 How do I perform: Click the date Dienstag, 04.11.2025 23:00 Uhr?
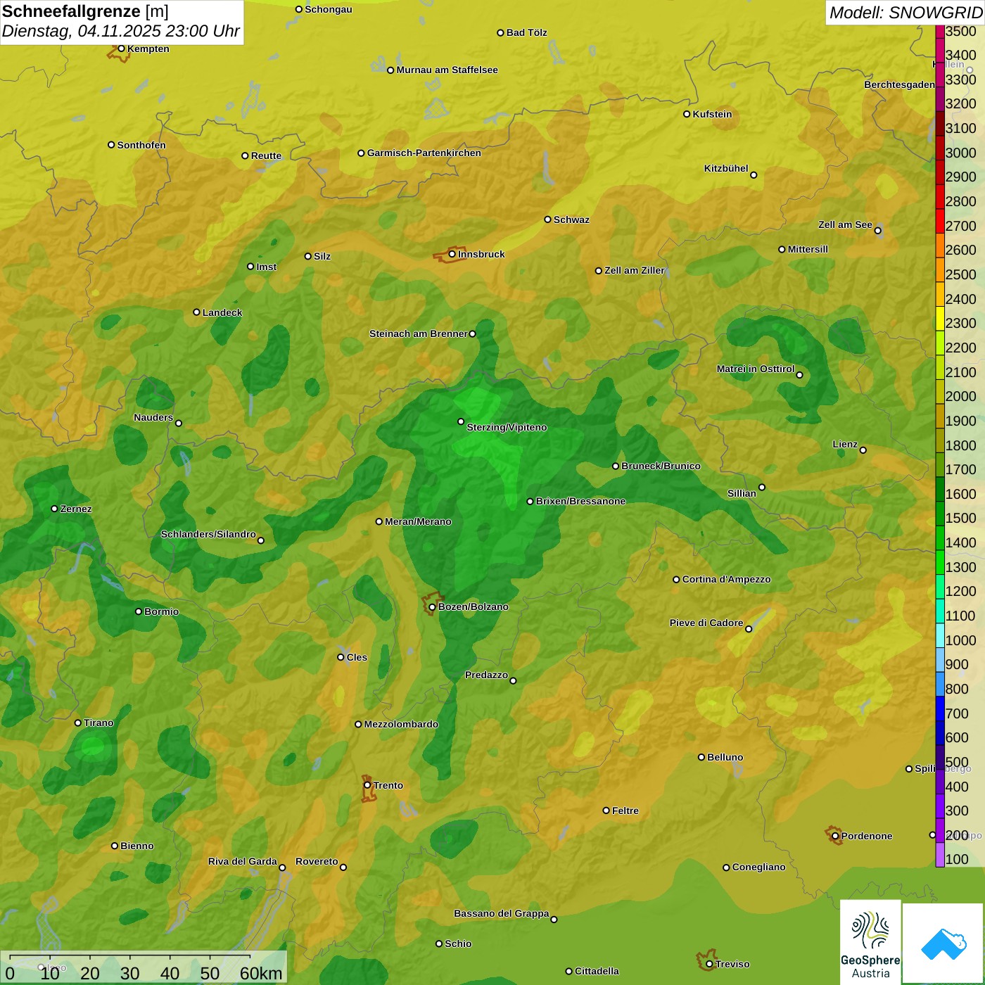121,31
